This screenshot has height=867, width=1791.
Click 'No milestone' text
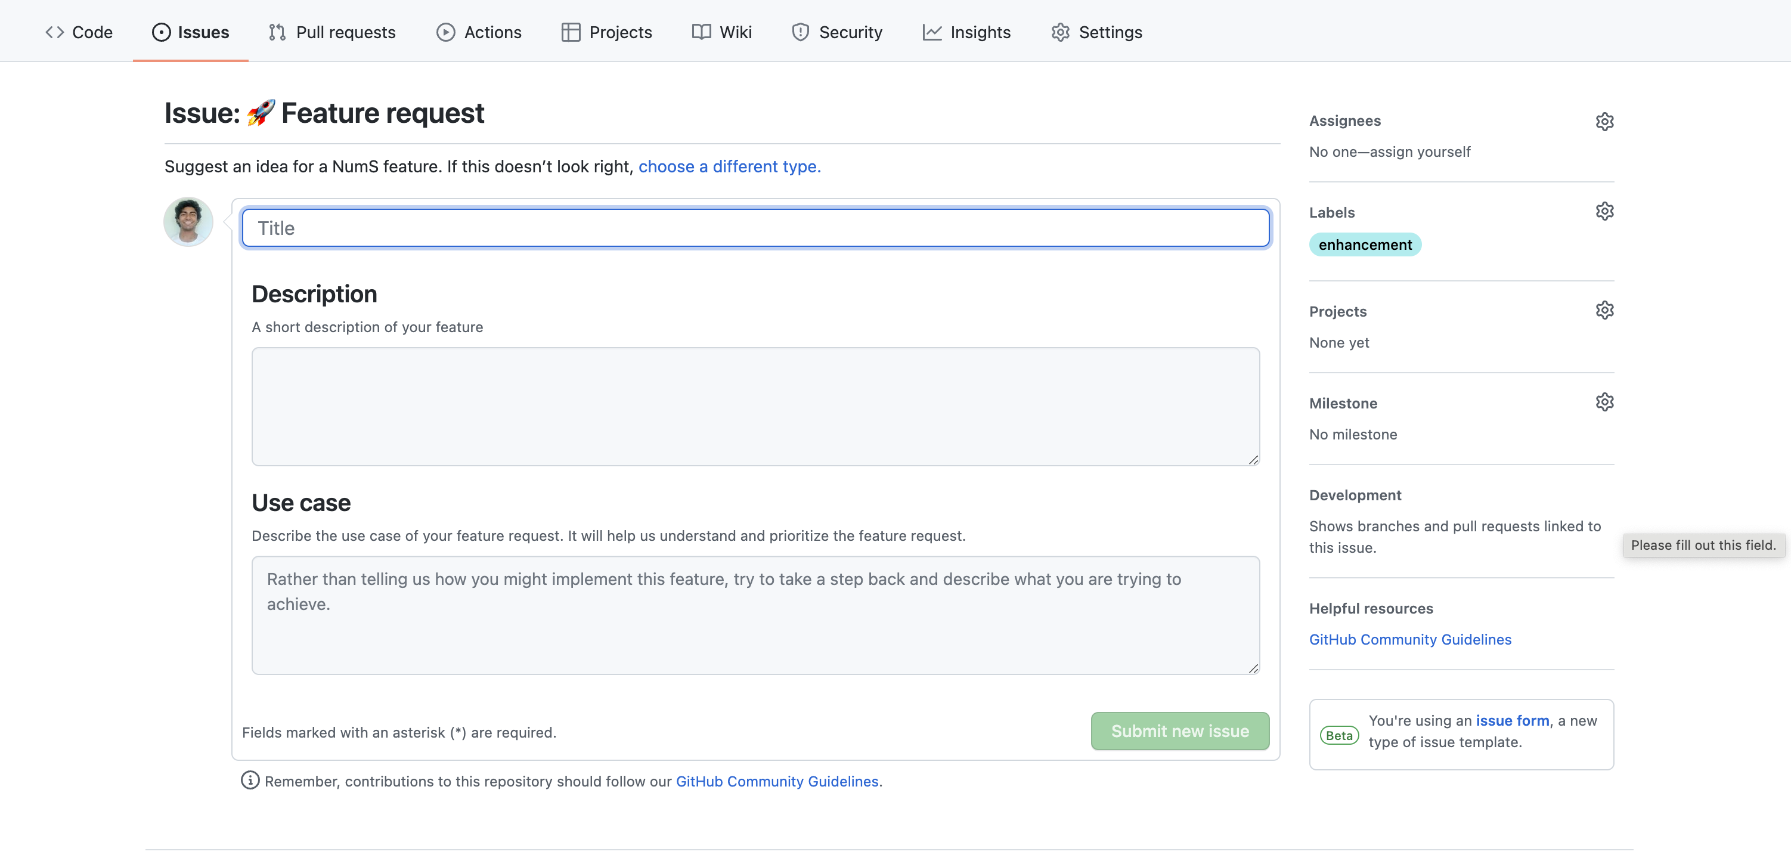tap(1353, 435)
